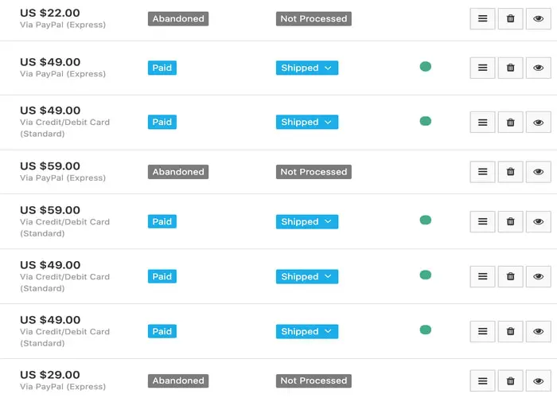This screenshot has height=398, width=557.
Task: Open actions menu for the $22.00 order
Action: (482, 19)
